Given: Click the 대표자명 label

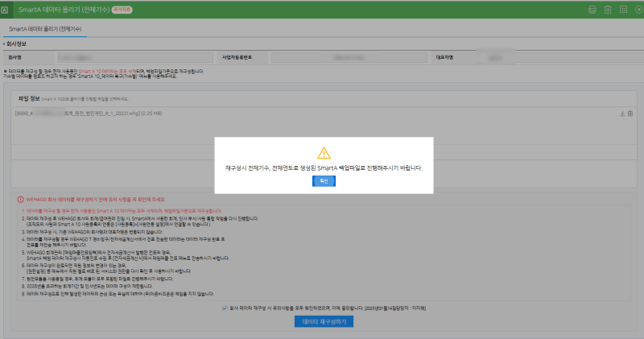Looking at the screenshot, I should tap(444, 57).
